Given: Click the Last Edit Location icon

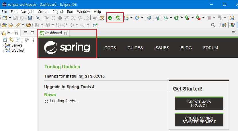Looking at the screenshot, I should tap(58, 25).
